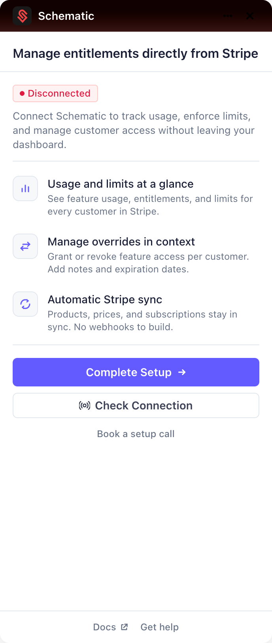Click the Schematic title in the header

[x=66, y=16]
